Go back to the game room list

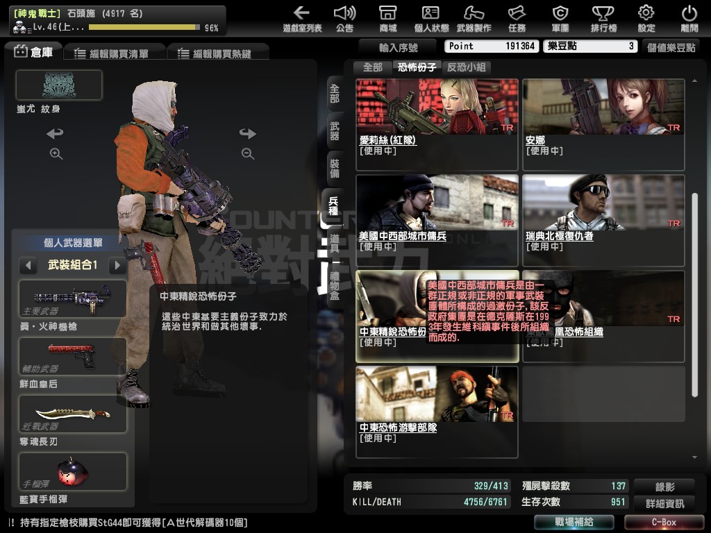(302, 19)
